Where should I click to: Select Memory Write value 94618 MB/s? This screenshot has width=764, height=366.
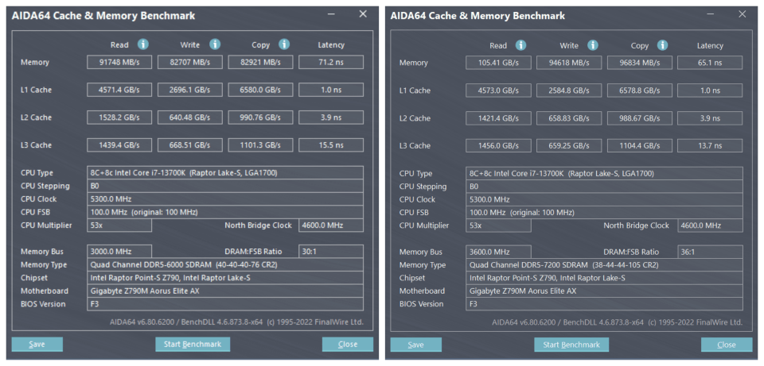click(x=569, y=63)
